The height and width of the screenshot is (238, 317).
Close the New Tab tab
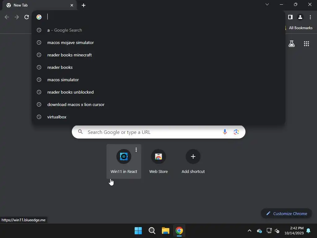[x=72, y=5]
